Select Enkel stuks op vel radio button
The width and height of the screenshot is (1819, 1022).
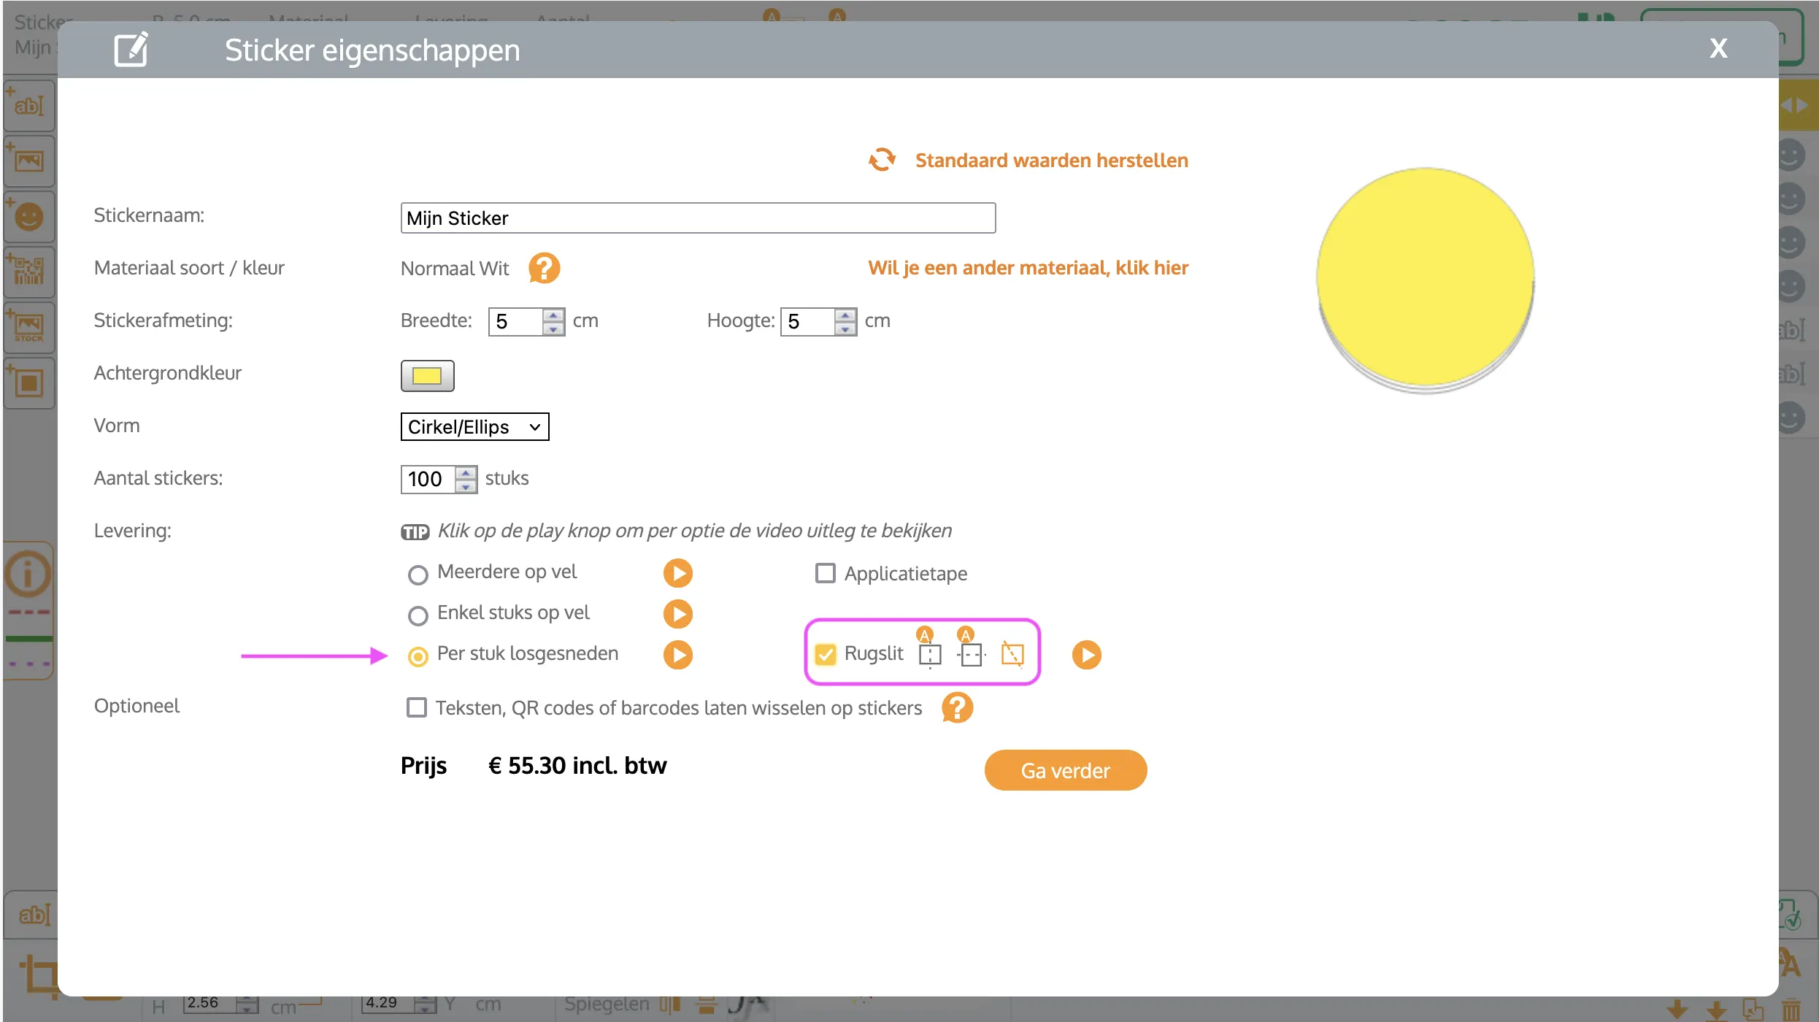(418, 615)
